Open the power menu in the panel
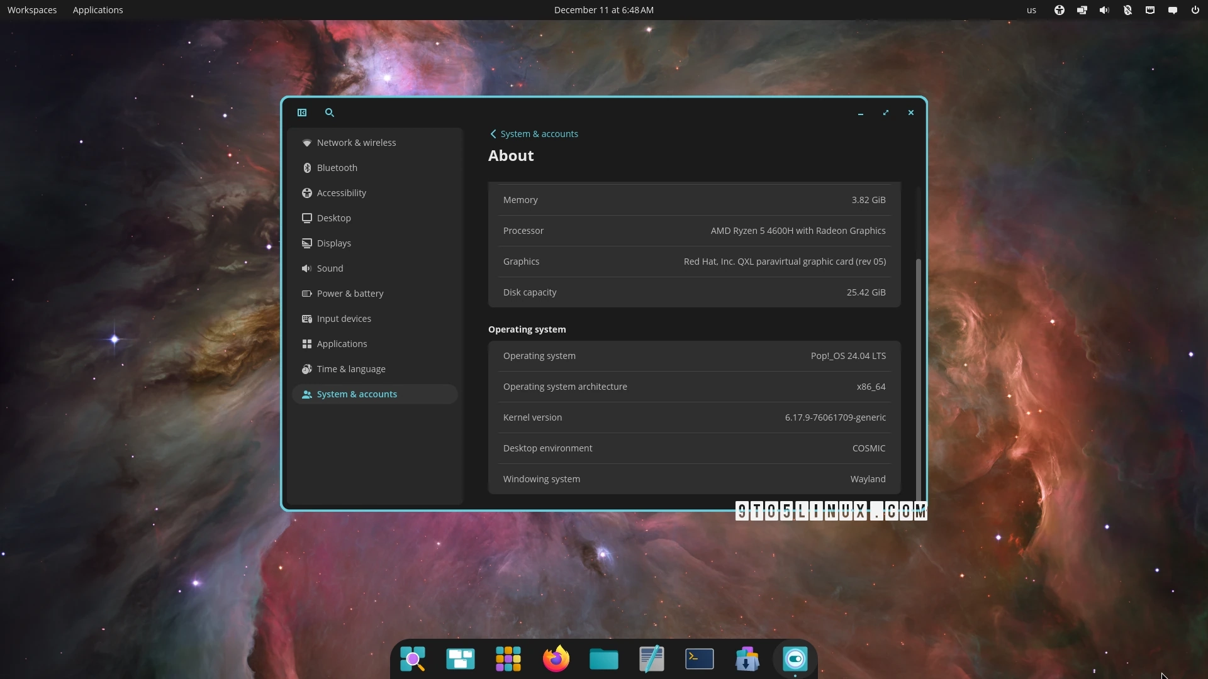Viewport: 1208px width, 679px height. (x=1194, y=10)
